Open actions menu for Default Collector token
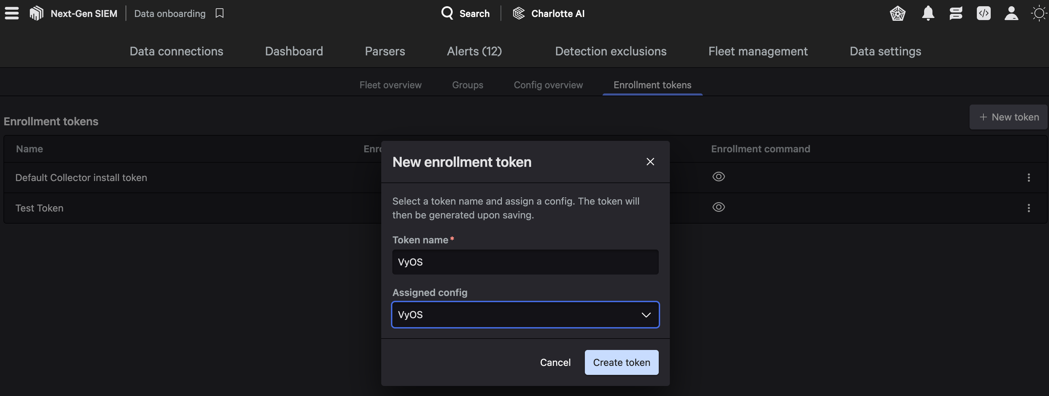Image resolution: width=1049 pixels, height=396 pixels. pos(1028,178)
